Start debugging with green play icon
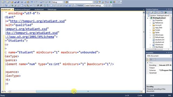This screenshot has height=97, width=173. click(x=49, y=2)
